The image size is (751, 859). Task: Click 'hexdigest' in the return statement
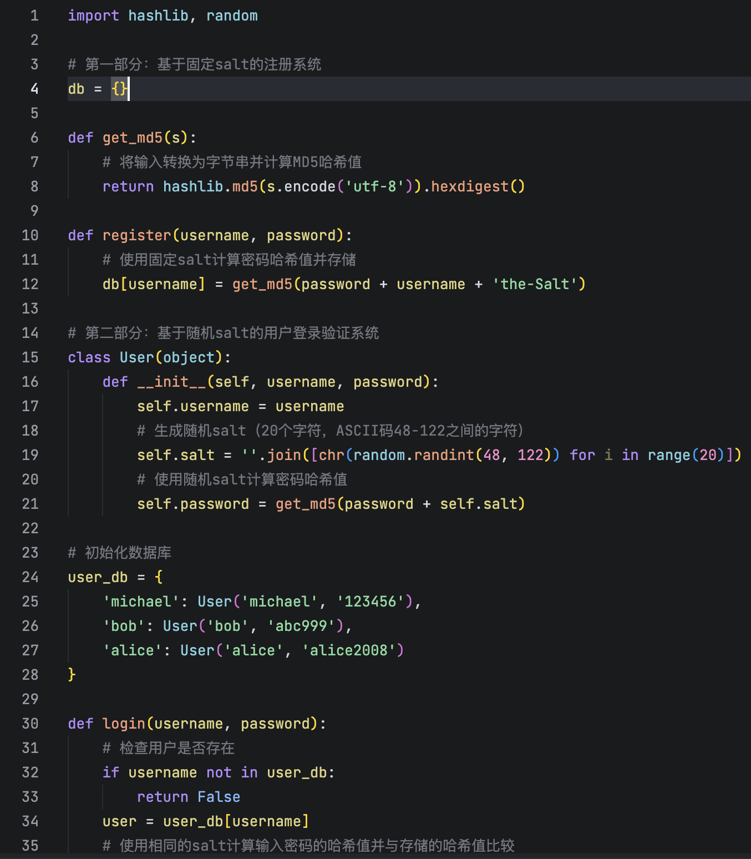coord(470,186)
